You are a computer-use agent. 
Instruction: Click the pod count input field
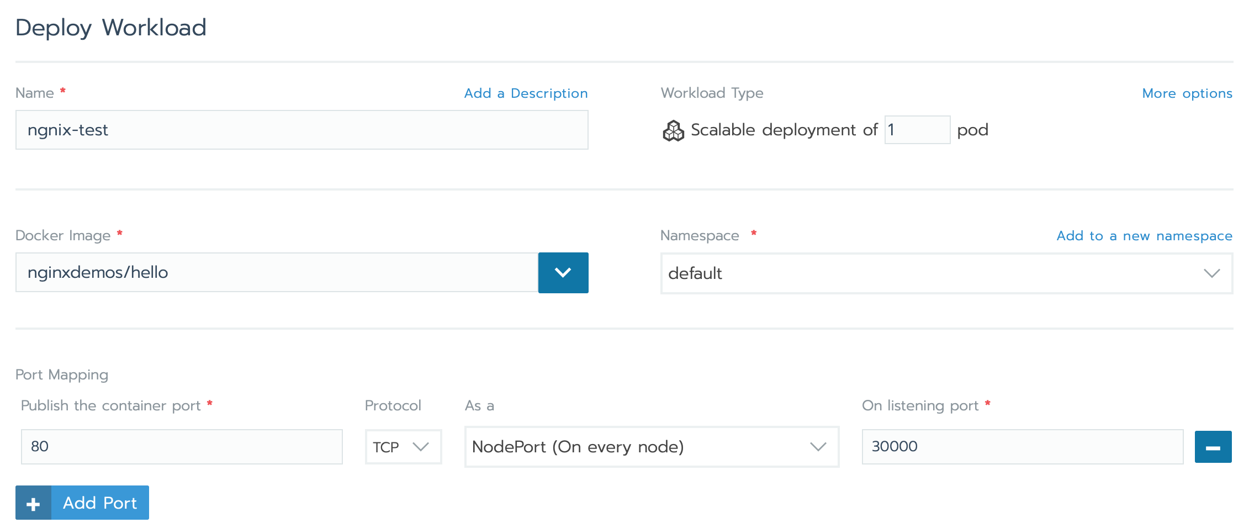click(917, 130)
